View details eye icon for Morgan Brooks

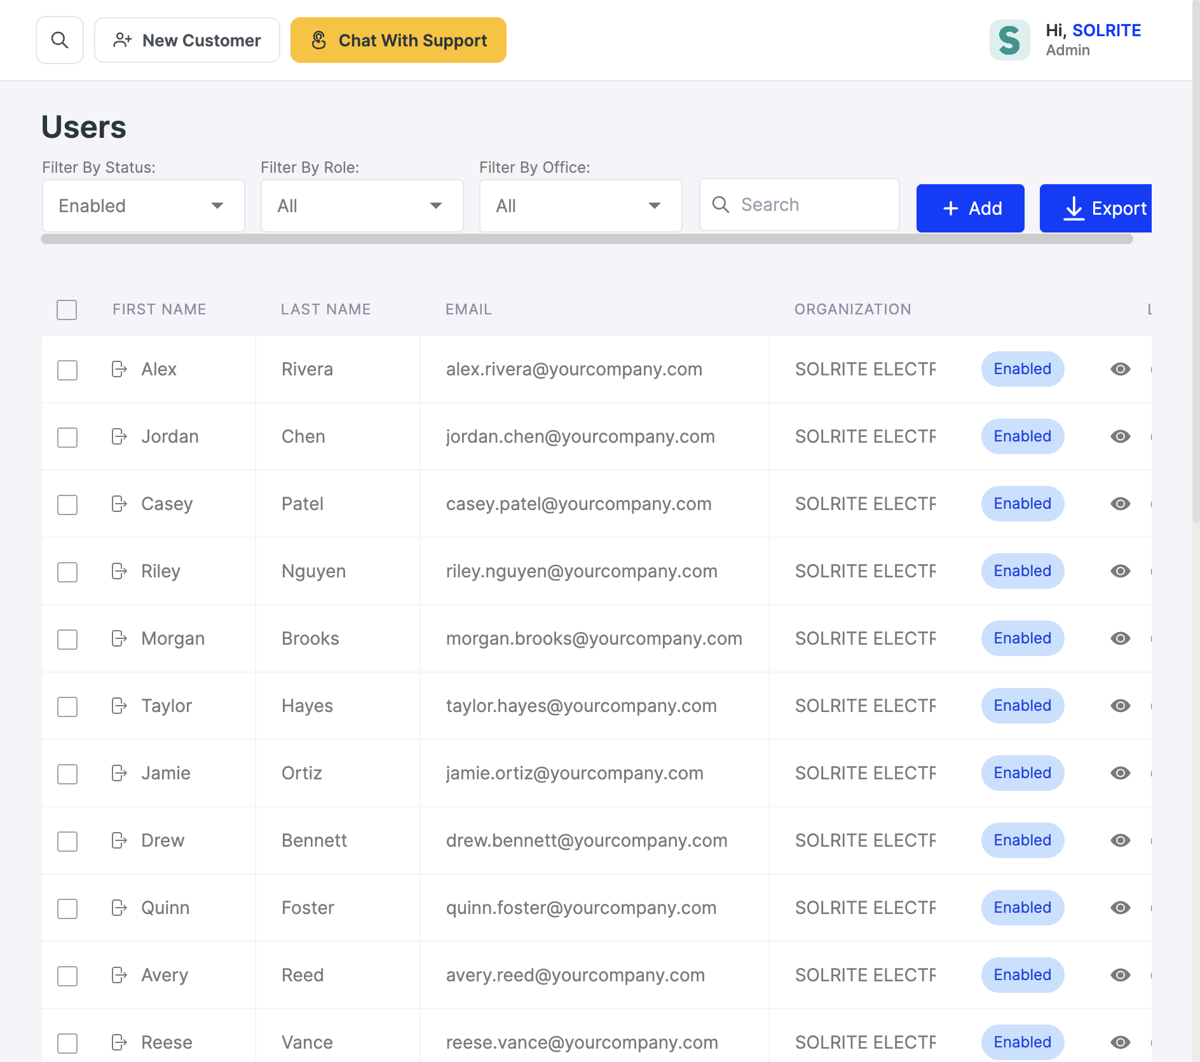point(1120,638)
